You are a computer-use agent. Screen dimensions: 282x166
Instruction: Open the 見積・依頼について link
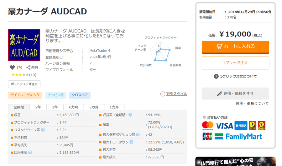pyautogui.click(x=252, y=103)
